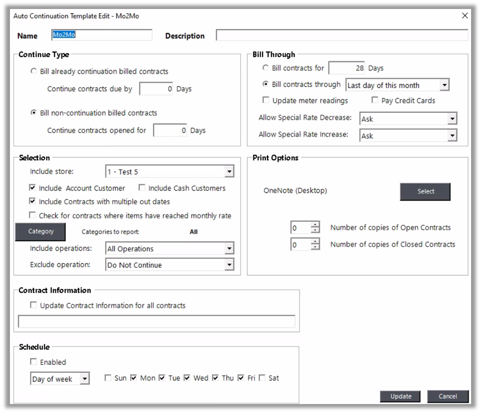Viewport: 481px width, 413px height.
Task: Uncheck Include Contracts with multiple out dates
Action: click(33, 201)
